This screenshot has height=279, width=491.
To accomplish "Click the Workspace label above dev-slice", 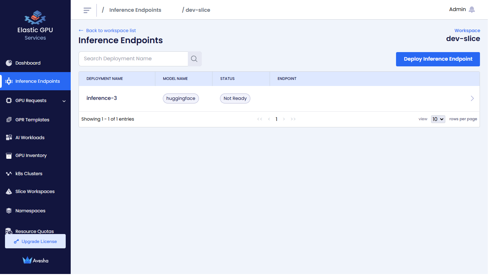I will [467, 31].
